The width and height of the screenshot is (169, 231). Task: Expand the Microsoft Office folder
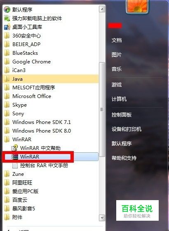[x=51, y=96]
